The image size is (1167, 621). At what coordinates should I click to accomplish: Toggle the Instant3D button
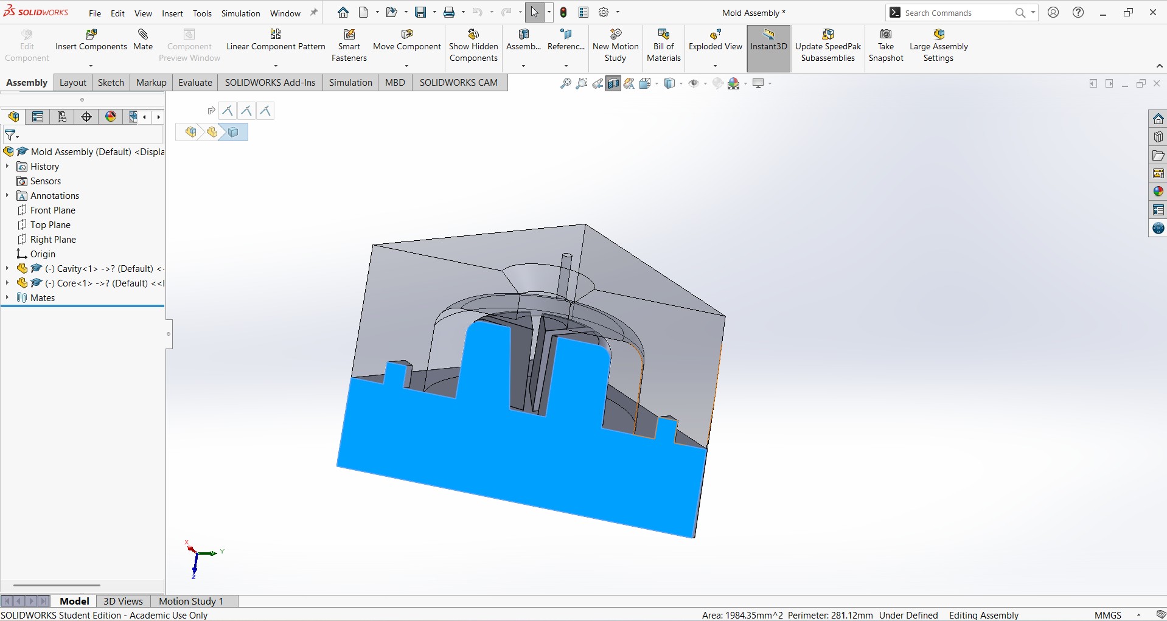(768, 48)
